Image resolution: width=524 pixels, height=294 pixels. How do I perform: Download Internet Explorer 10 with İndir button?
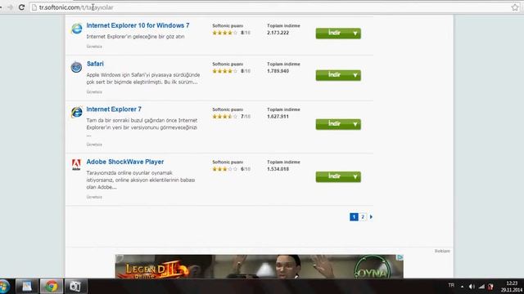[x=338, y=33]
